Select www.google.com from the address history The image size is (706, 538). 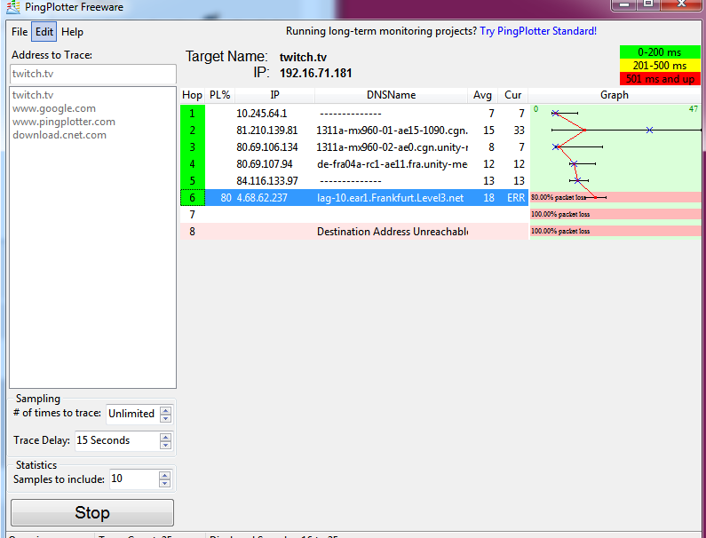(x=54, y=108)
